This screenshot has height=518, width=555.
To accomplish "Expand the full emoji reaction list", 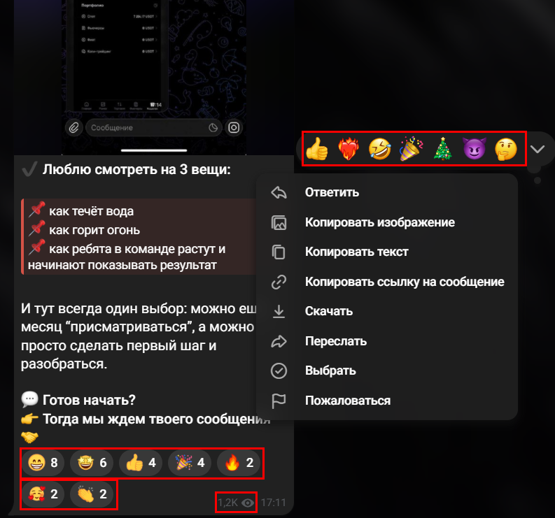I will pyautogui.click(x=538, y=149).
